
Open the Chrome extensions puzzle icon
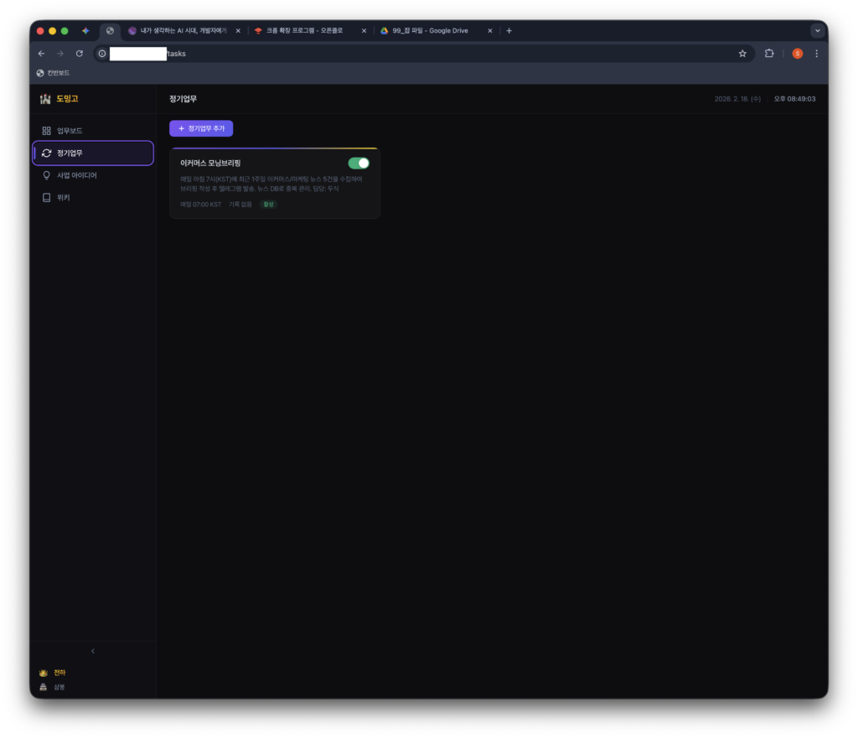point(769,54)
